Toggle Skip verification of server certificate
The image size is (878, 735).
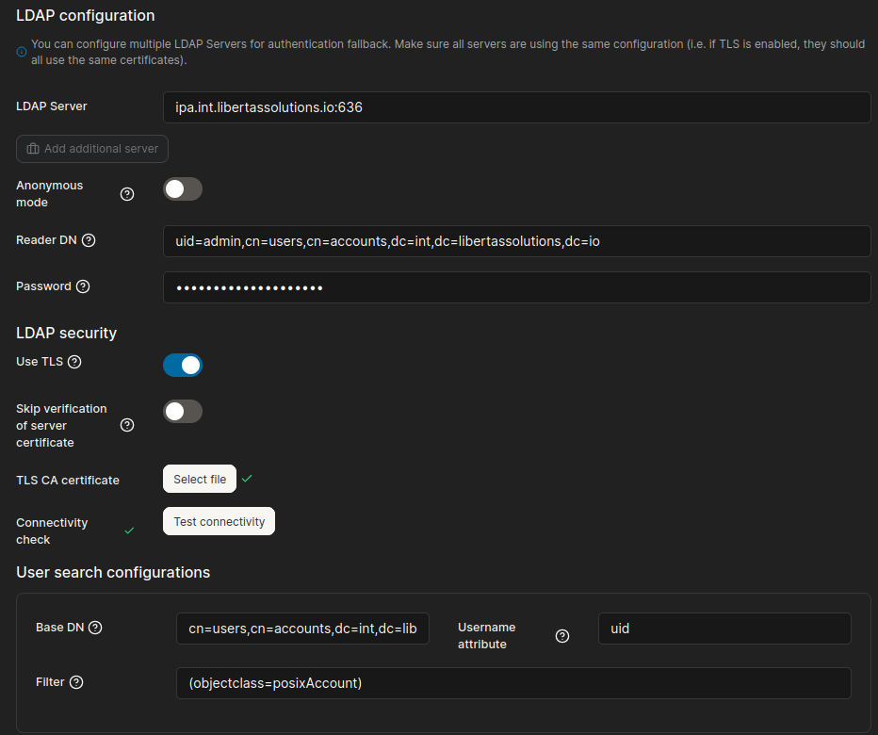(x=183, y=411)
